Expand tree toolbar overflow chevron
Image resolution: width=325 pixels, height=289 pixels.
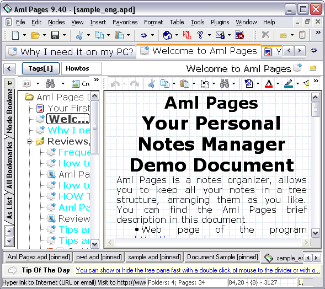(x=97, y=80)
